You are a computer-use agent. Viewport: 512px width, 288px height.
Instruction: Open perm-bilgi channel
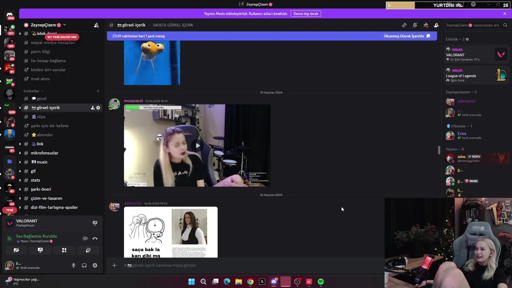coord(40,52)
